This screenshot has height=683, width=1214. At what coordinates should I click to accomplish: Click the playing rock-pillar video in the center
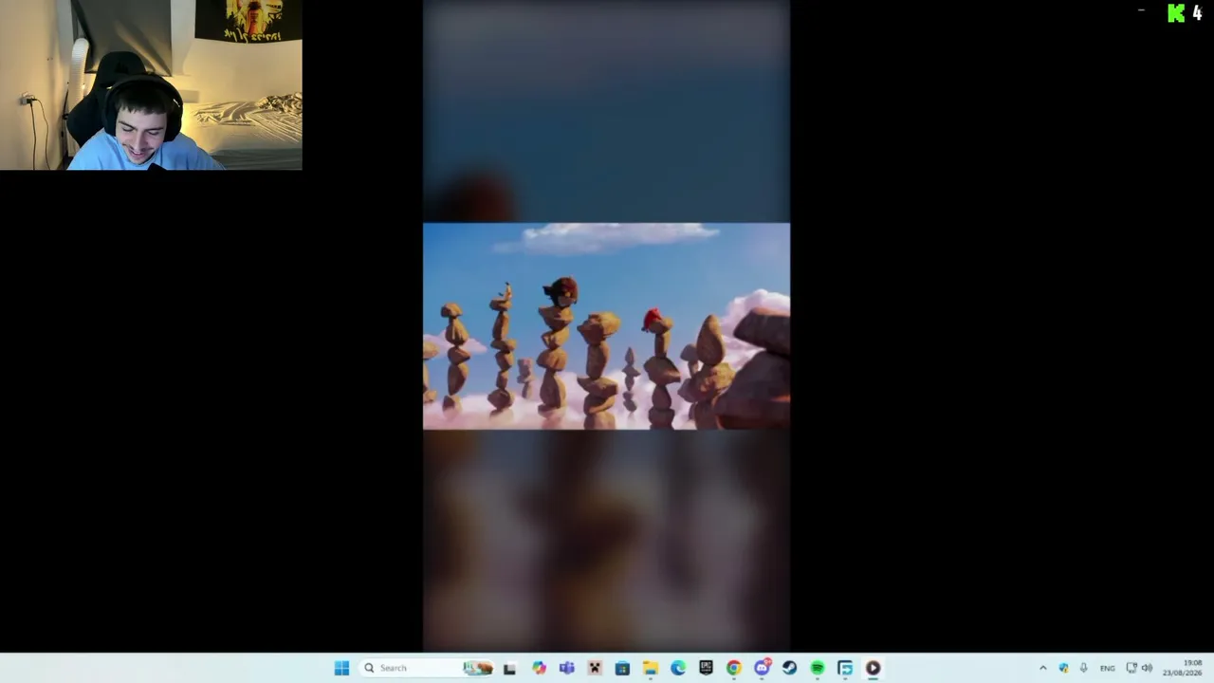pyautogui.click(x=606, y=326)
